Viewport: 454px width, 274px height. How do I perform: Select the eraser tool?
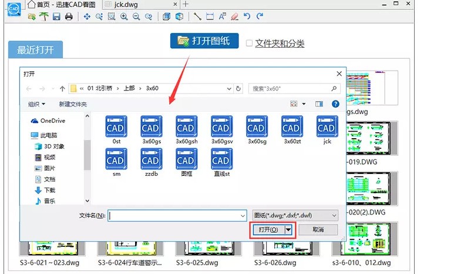(x=235, y=16)
